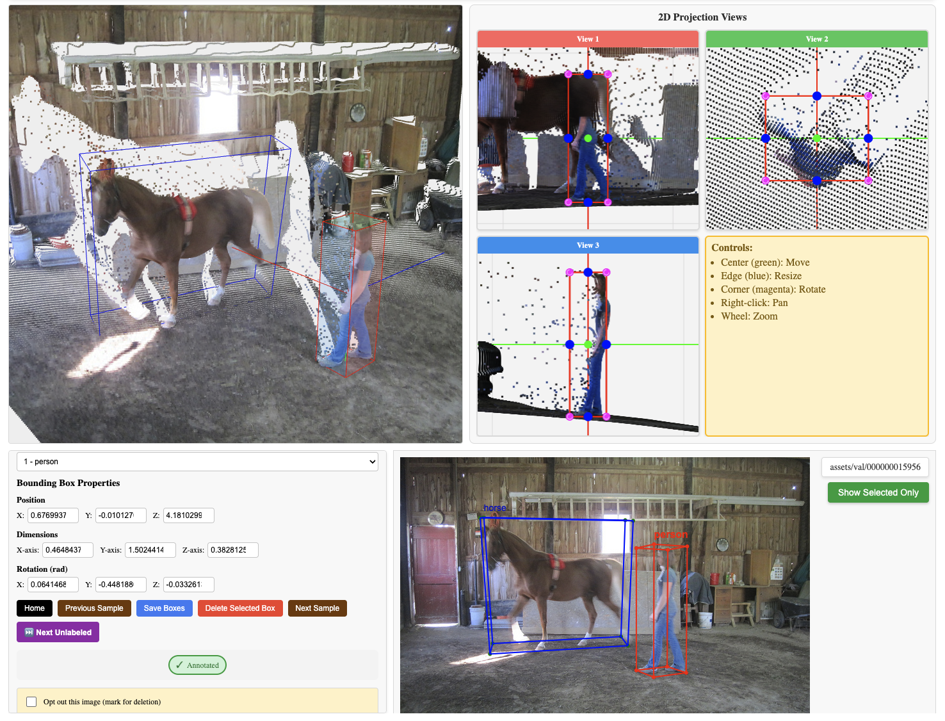Select the Z-axis dimension field
Viewport: 945px width, 721px height.
coord(233,550)
